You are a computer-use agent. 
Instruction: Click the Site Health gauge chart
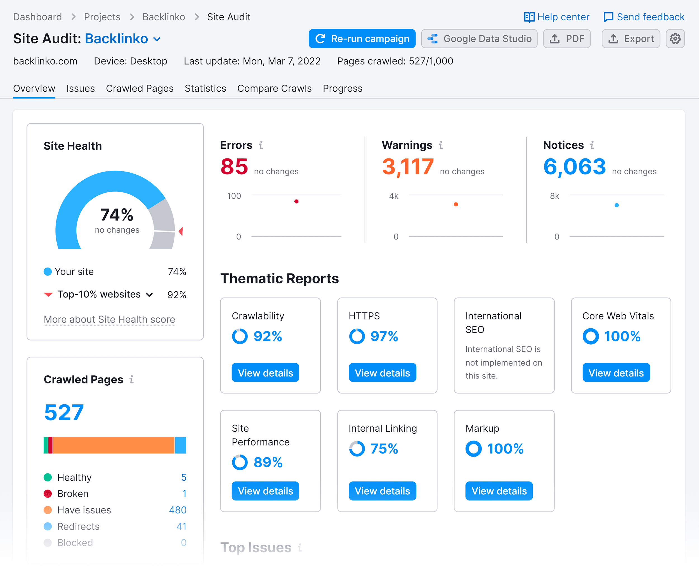tap(115, 210)
